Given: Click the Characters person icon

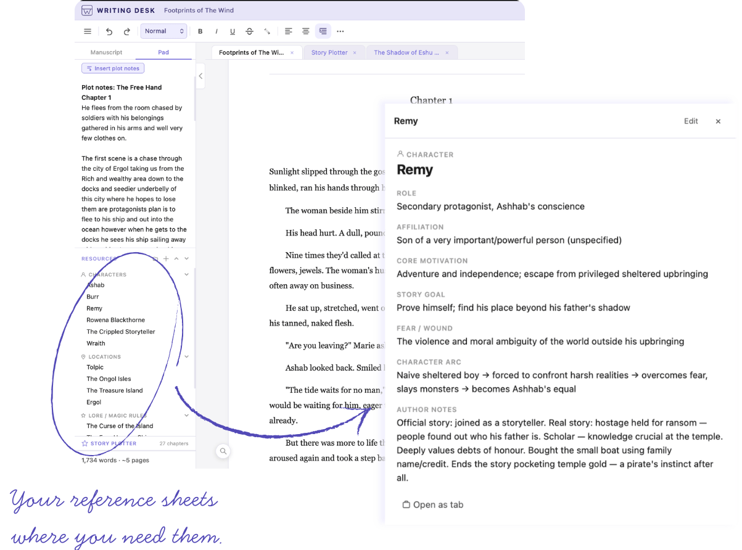Looking at the screenshot, I should click(83, 274).
